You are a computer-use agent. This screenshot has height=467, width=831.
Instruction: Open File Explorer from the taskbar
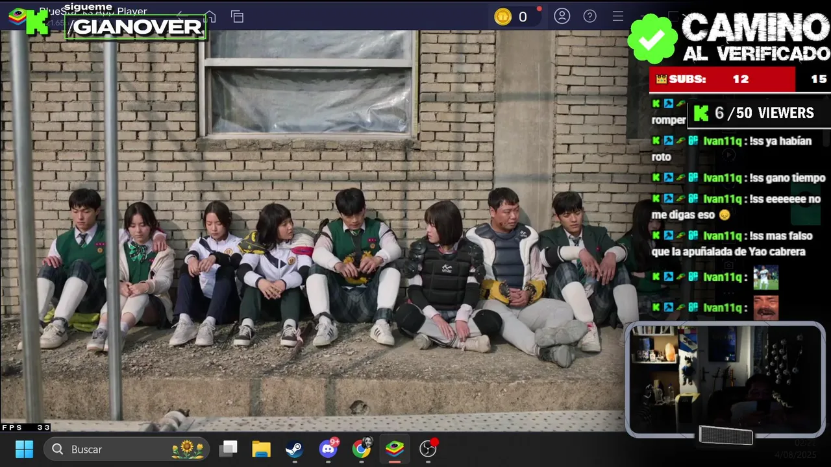261,449
